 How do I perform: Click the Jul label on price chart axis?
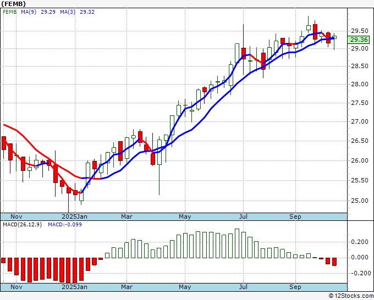click(243, 216)
